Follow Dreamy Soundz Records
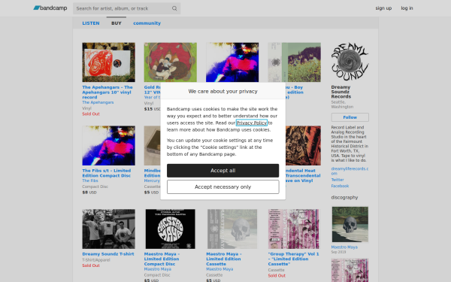The height and width of the screenshot is (282, 451). coord(350,117)
